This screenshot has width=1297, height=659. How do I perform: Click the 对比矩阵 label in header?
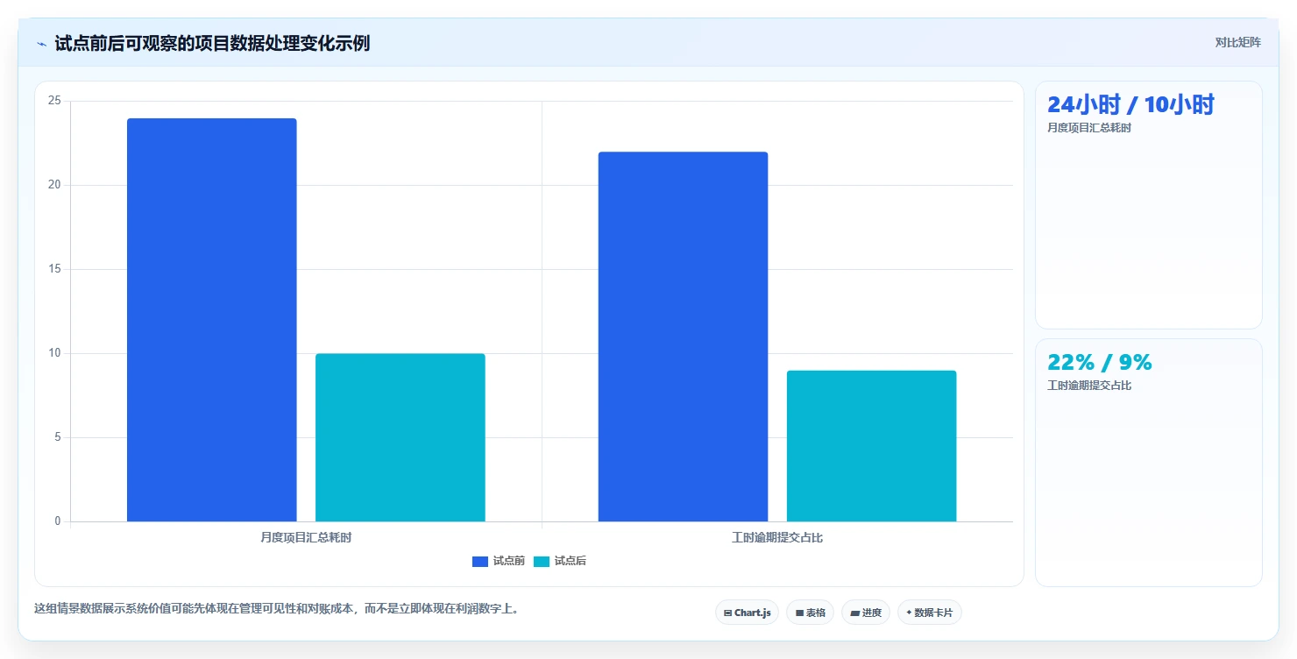click(x=1237, y=43)
